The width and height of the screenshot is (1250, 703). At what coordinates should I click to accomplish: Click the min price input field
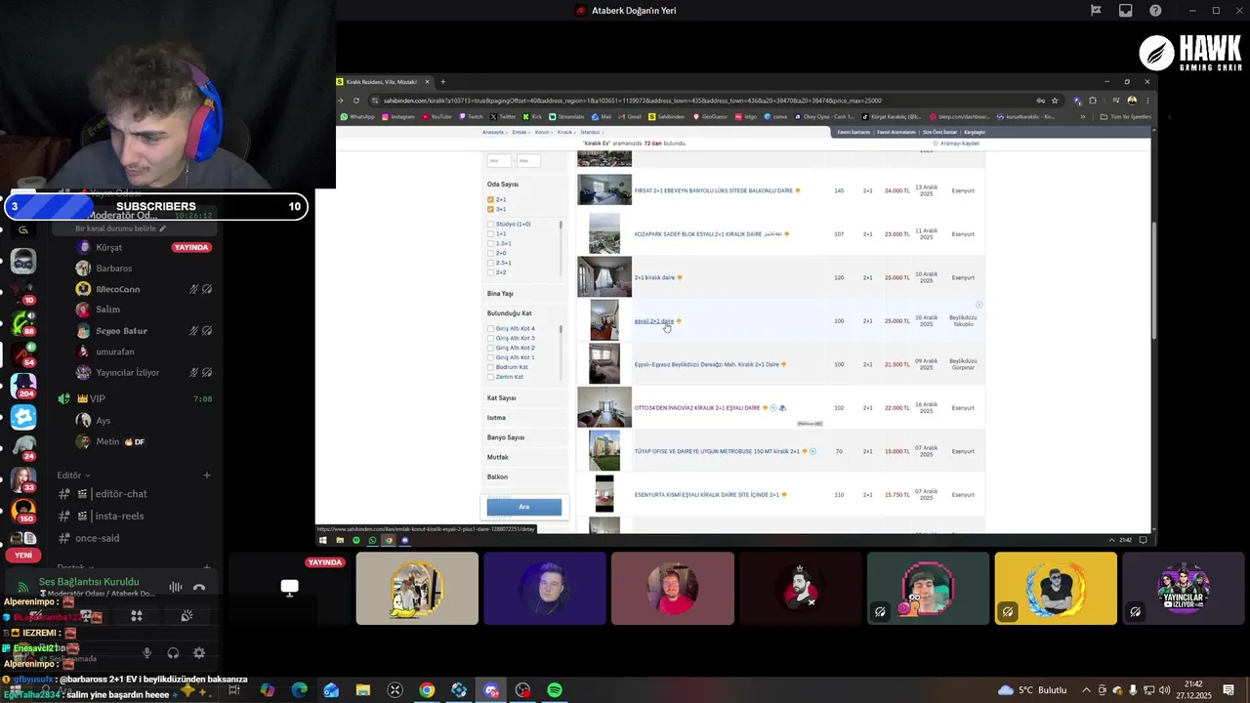click(499, 161)
